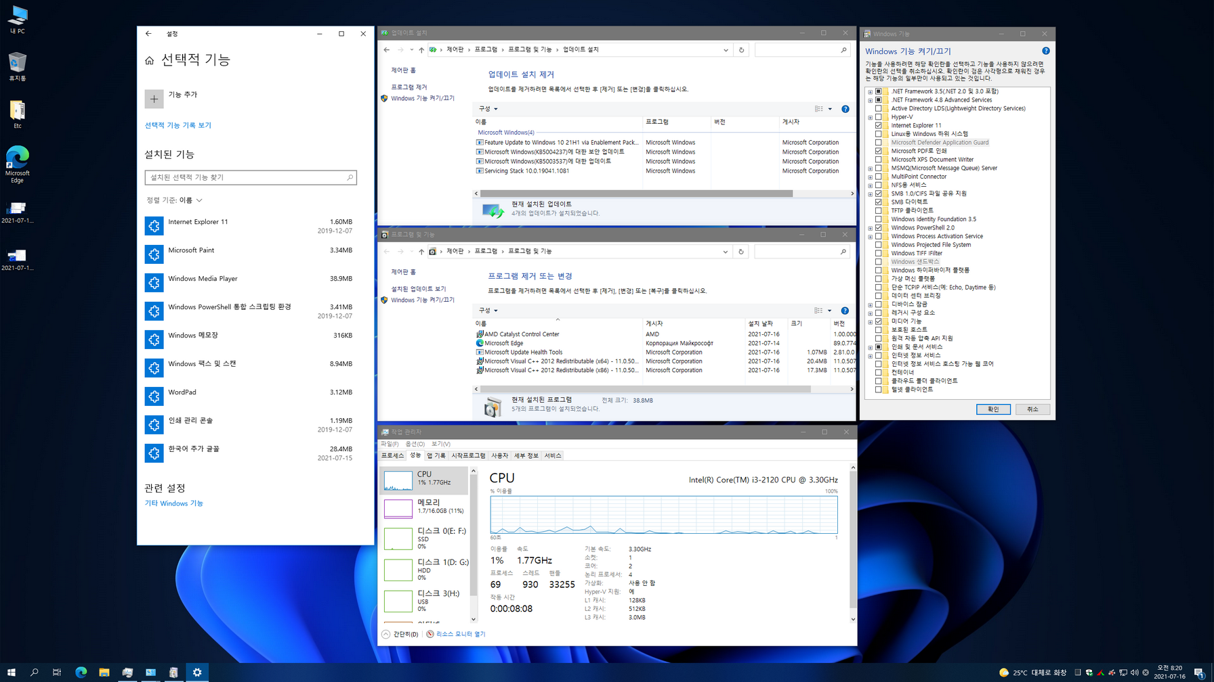Click the Task View icon on taskbar

click(x=57, y=672)
